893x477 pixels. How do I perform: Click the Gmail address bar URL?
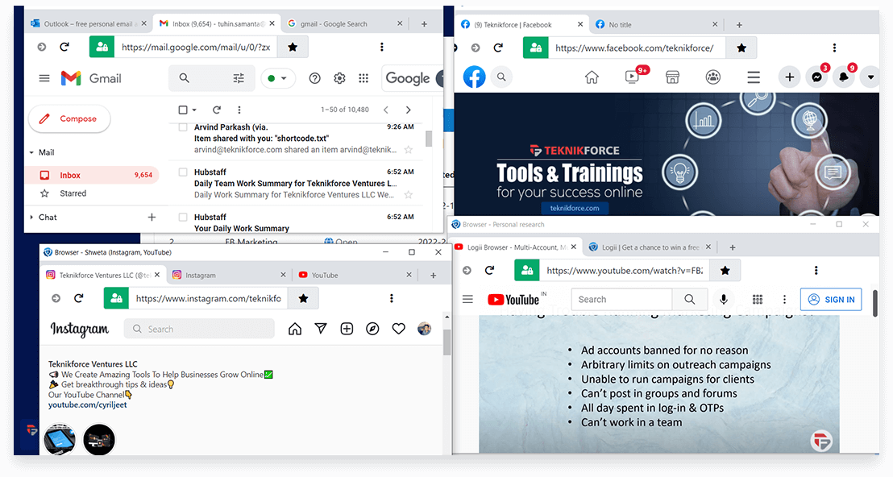tap(196, 48)
